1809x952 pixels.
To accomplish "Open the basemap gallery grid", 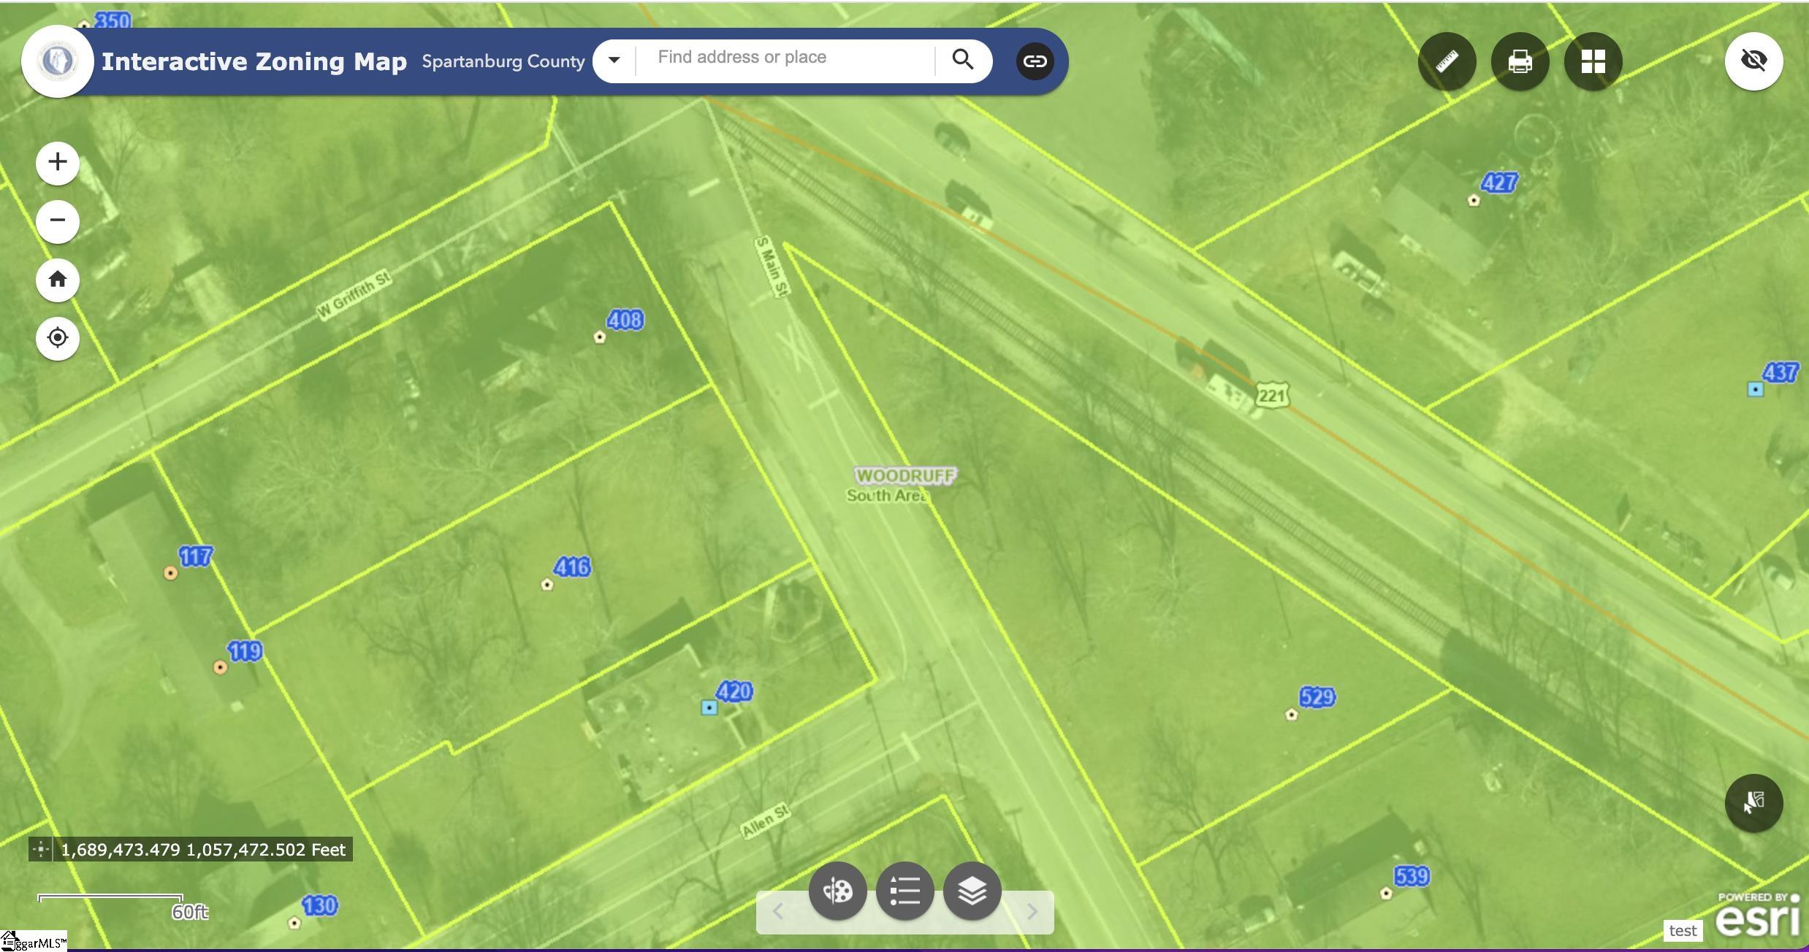I will [1593, 61].
